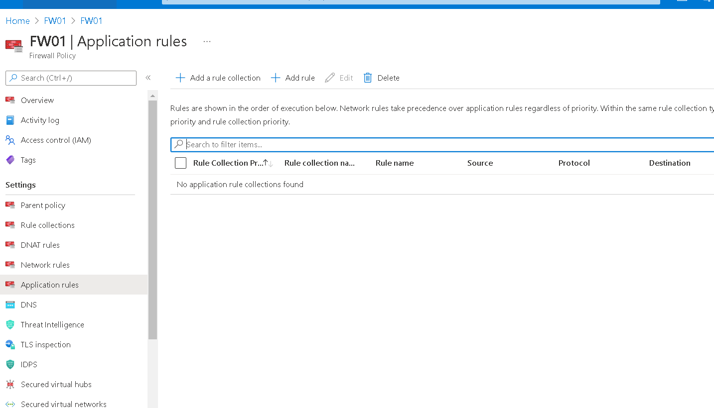Click the Rule name column header
Image resolution: width=714 pixels, height=408 pixels.
click(x=395, y=163)
